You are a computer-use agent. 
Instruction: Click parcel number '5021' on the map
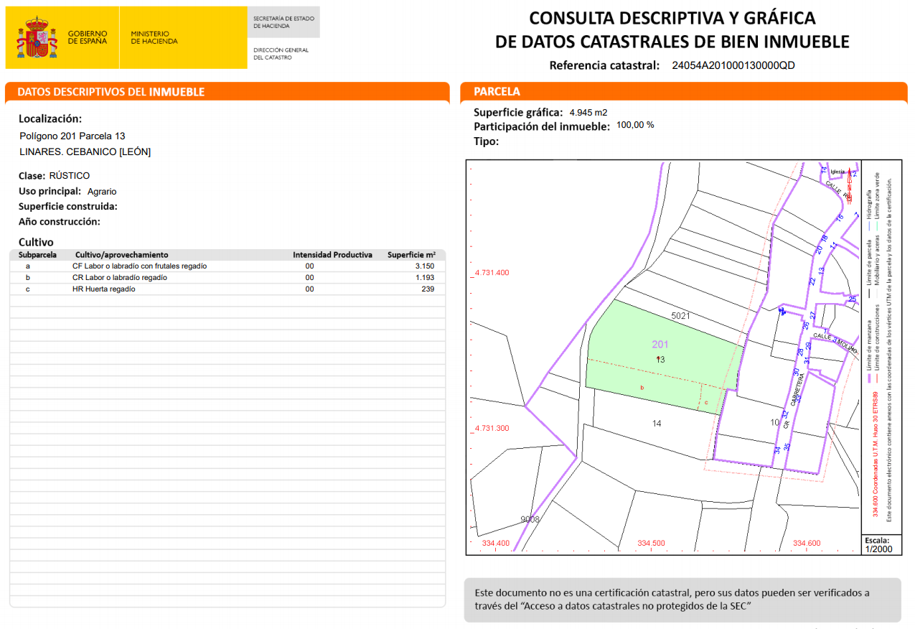(x=680, y=316)
